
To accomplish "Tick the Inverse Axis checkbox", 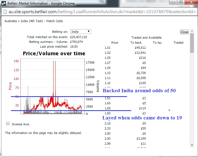I will 8,123.
